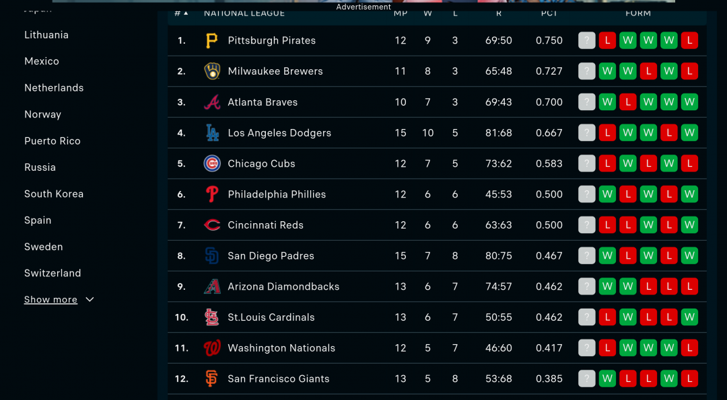Click Pittsburgh Pirates' upcoming match question mark badge
Screen dimensions: 727x400
pos(586,41)
